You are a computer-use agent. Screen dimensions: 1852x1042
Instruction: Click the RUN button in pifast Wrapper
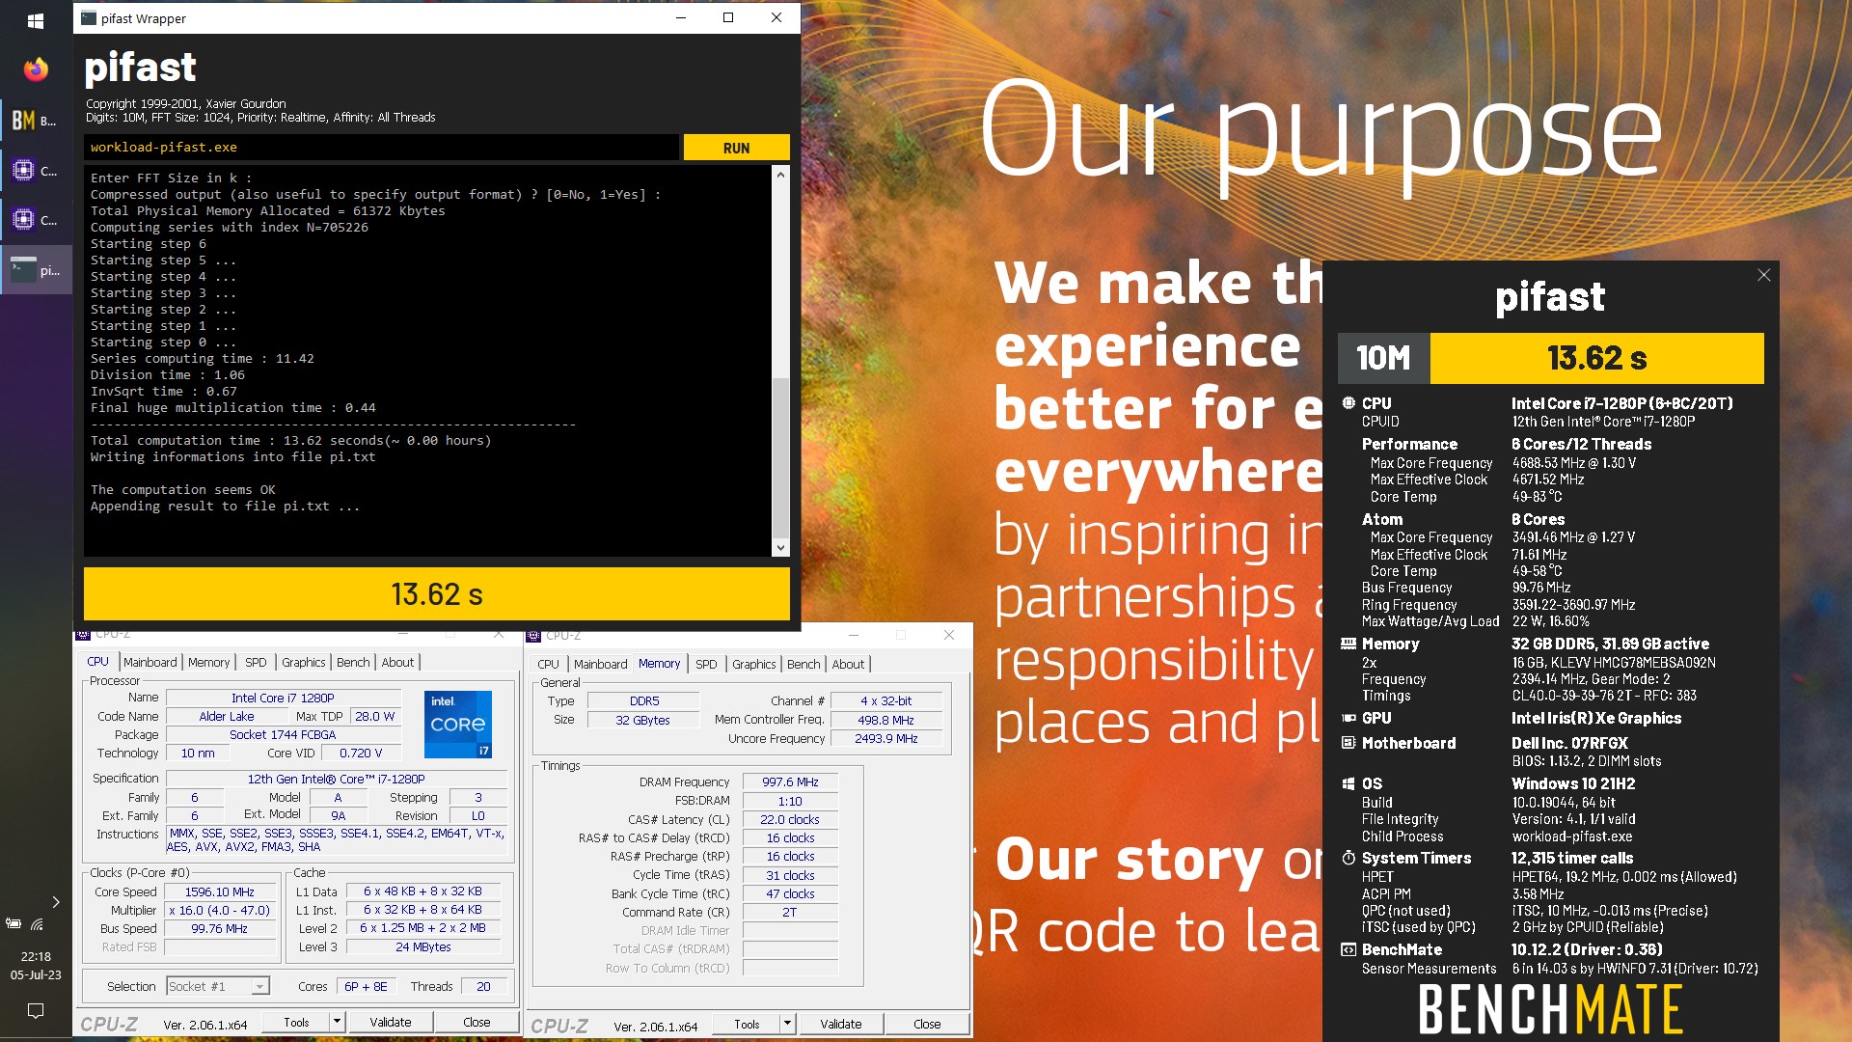pyautogui.click(x=736, y=148)
